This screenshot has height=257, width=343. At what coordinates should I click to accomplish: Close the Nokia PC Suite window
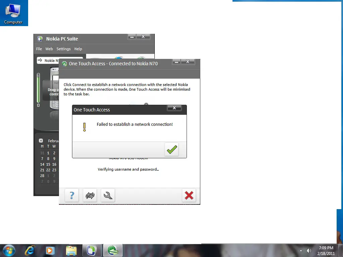coord(143,37)
